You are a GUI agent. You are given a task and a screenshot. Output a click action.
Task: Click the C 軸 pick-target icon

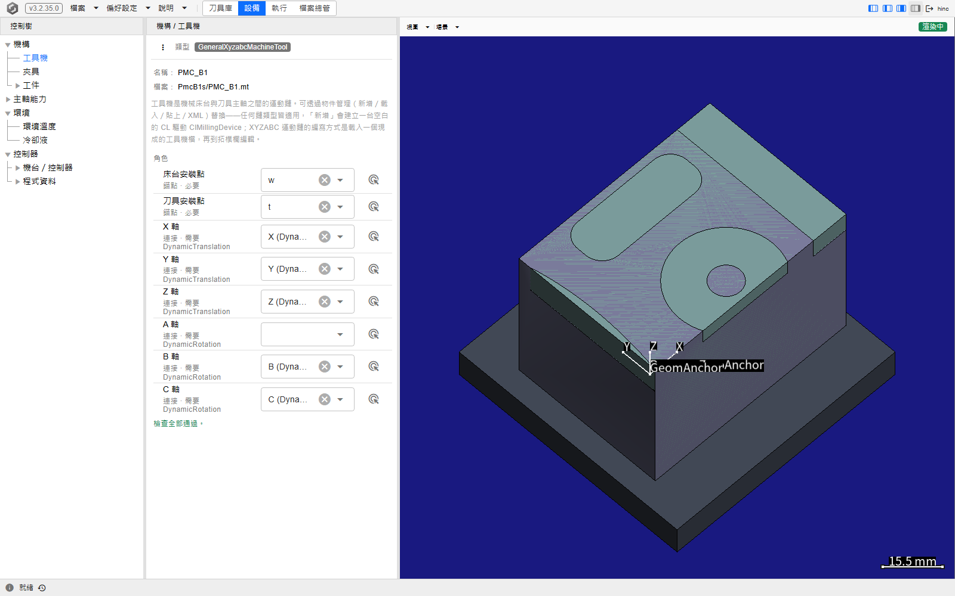[374, 399]
